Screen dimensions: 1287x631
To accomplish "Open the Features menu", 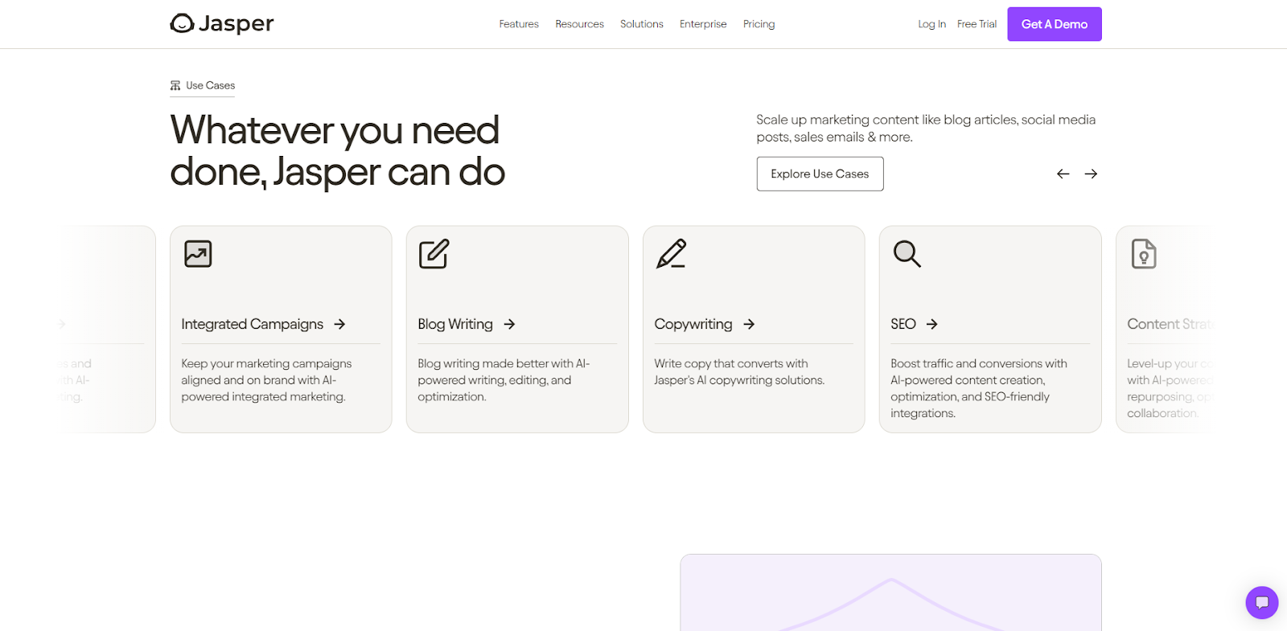I will pyautogui.click(x=519, y=24).
